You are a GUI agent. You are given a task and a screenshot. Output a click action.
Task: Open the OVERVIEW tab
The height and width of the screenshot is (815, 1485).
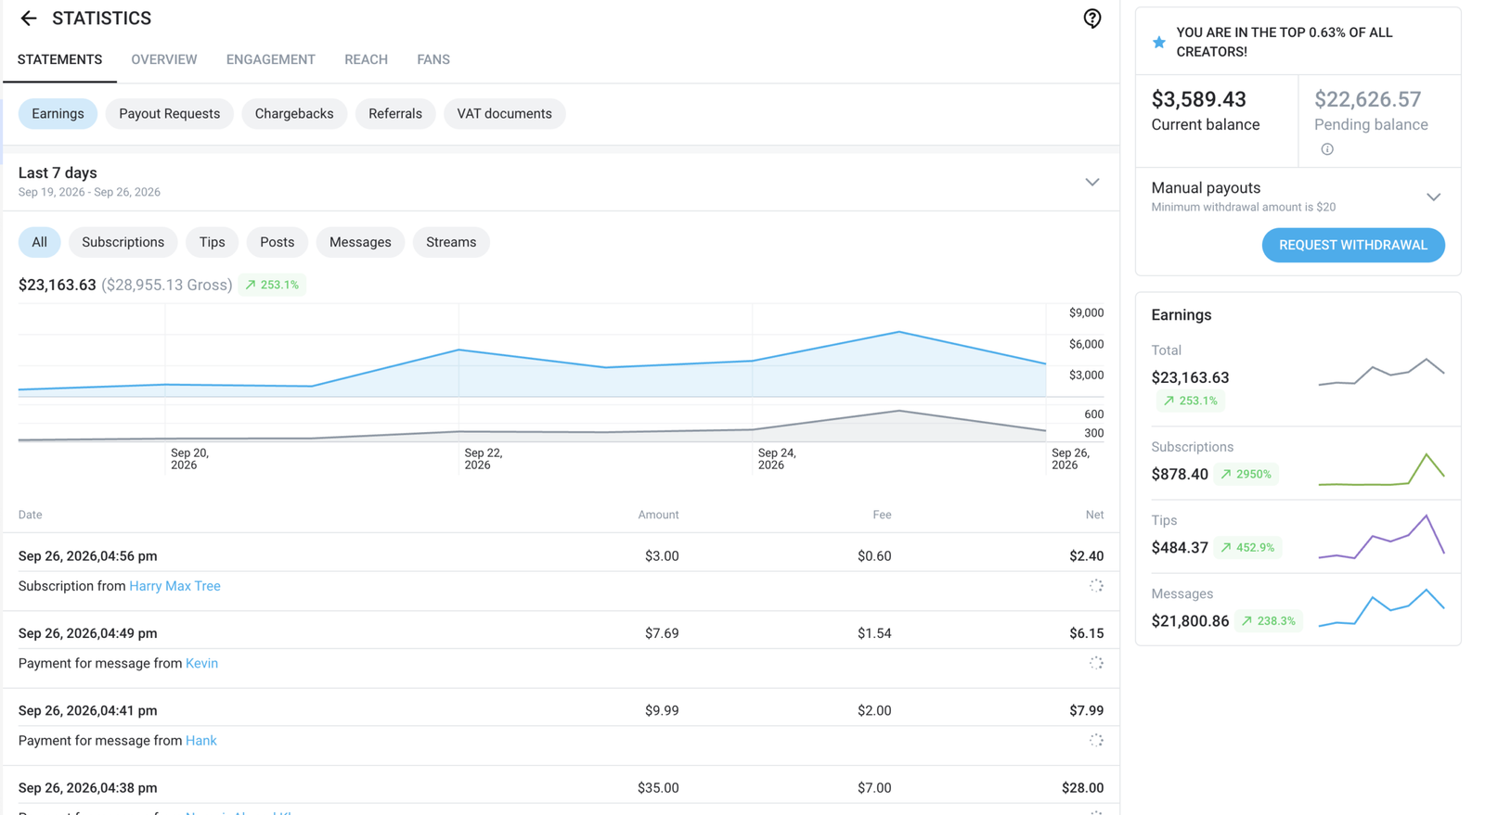click(x=164, y=59)
